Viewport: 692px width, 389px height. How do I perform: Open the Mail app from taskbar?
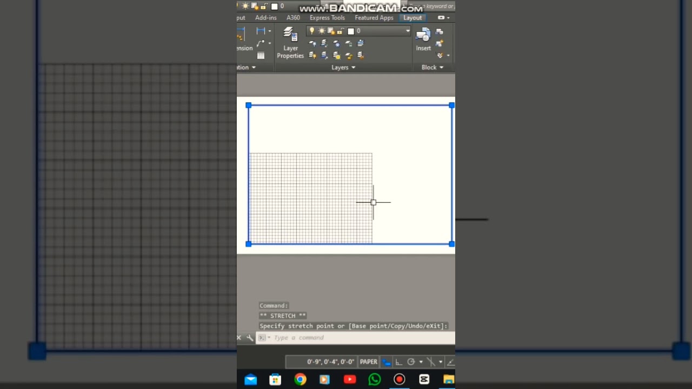point(250,379)
